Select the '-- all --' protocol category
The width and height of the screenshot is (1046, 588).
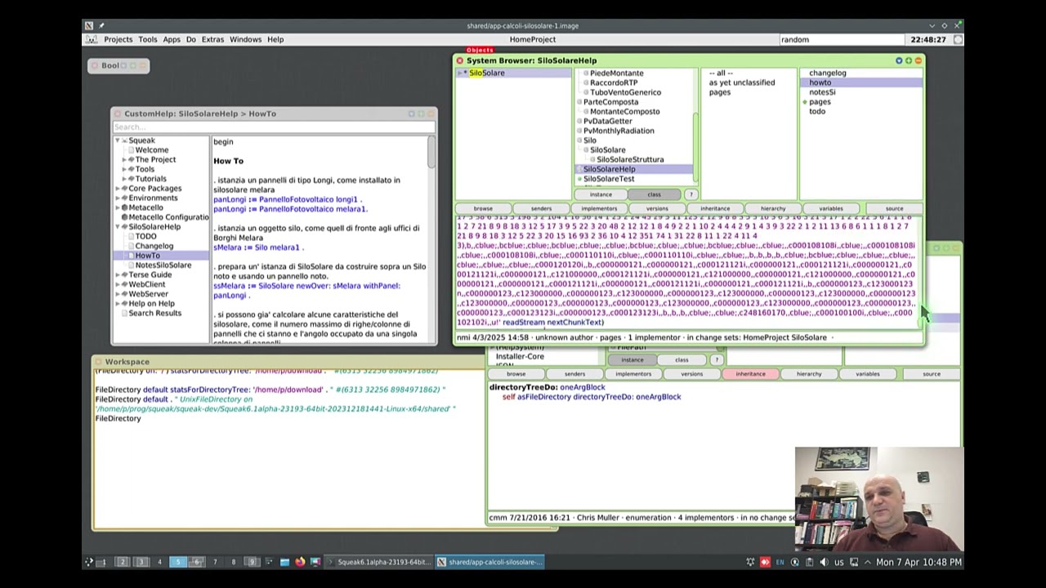click(721, 73)
